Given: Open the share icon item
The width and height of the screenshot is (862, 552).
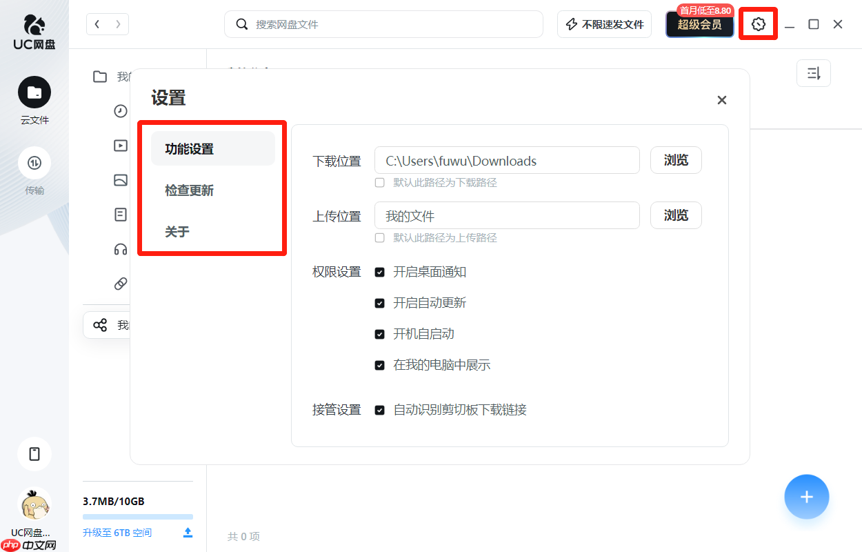Looking at the screenshot, I should [100, 325].
